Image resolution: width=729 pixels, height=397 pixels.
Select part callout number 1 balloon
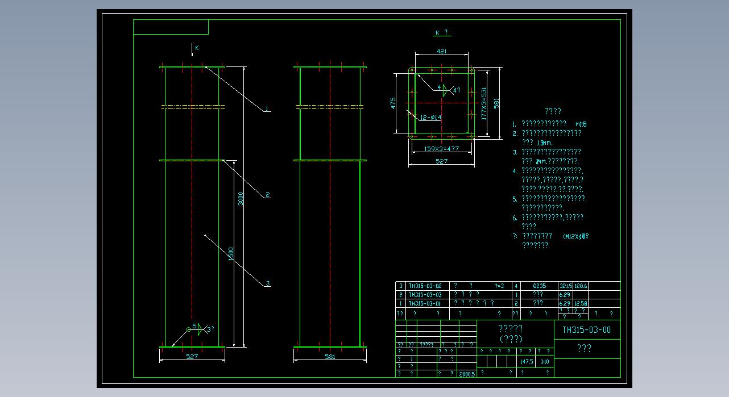click(x=267, y=109)
